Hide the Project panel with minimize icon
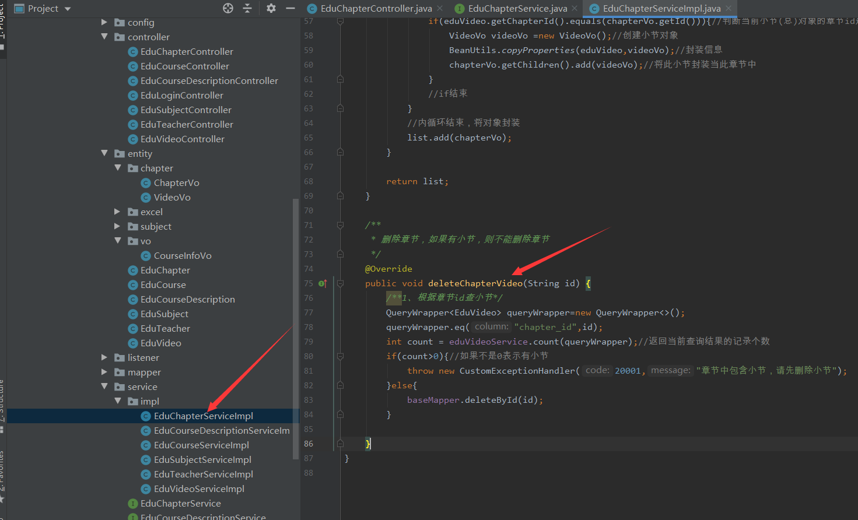858x520 pixels. click(290, 8)
